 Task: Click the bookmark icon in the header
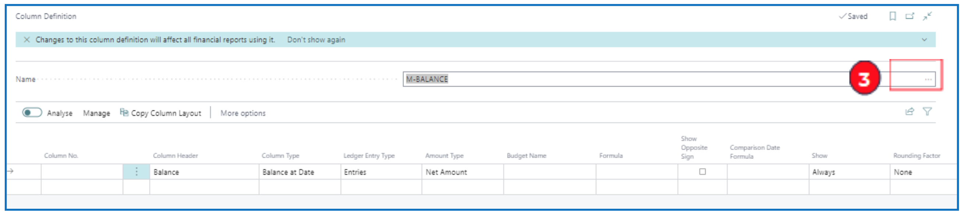tap(892, 16)
